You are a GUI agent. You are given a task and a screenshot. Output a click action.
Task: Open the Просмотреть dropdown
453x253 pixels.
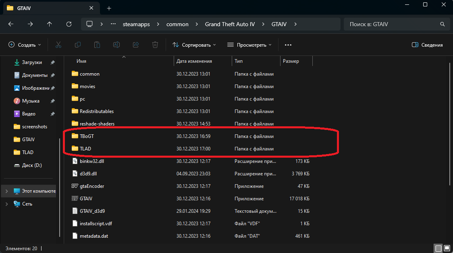click(249, 45)
